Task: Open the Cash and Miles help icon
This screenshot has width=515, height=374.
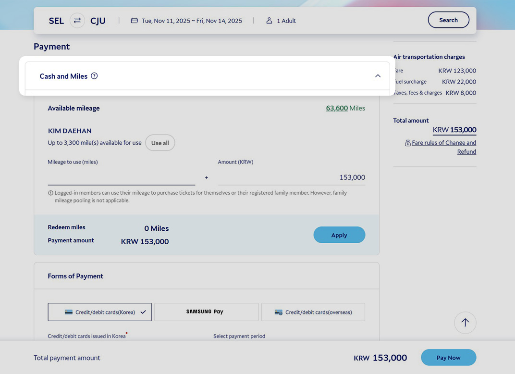Action: (x=94, y=76)
